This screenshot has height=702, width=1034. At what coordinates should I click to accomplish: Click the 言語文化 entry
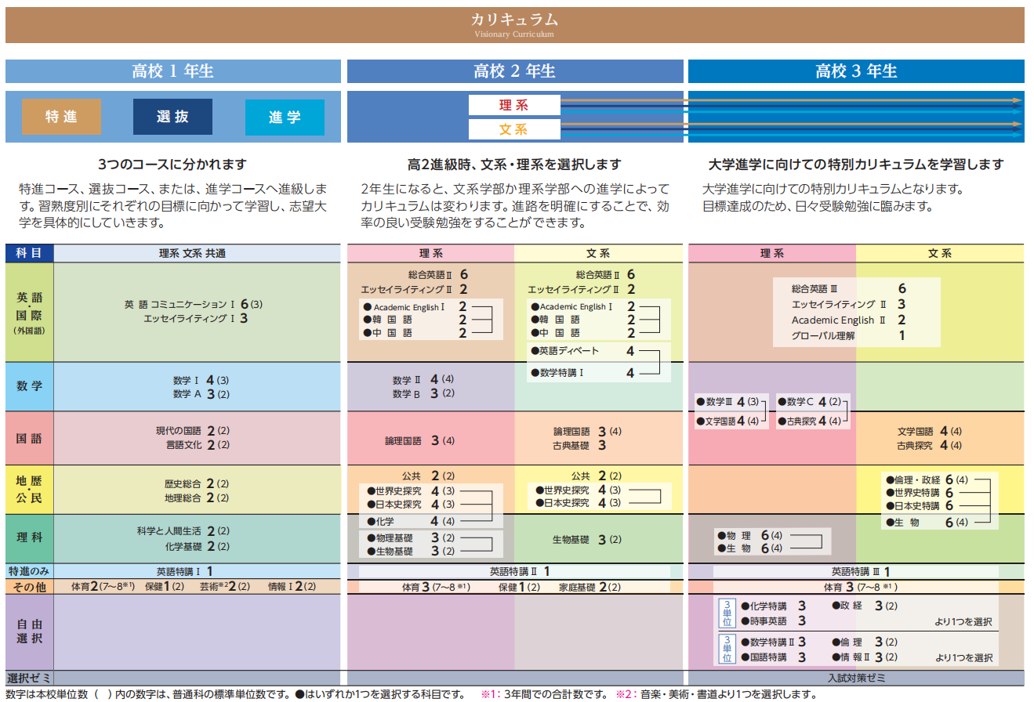point(197,445)
